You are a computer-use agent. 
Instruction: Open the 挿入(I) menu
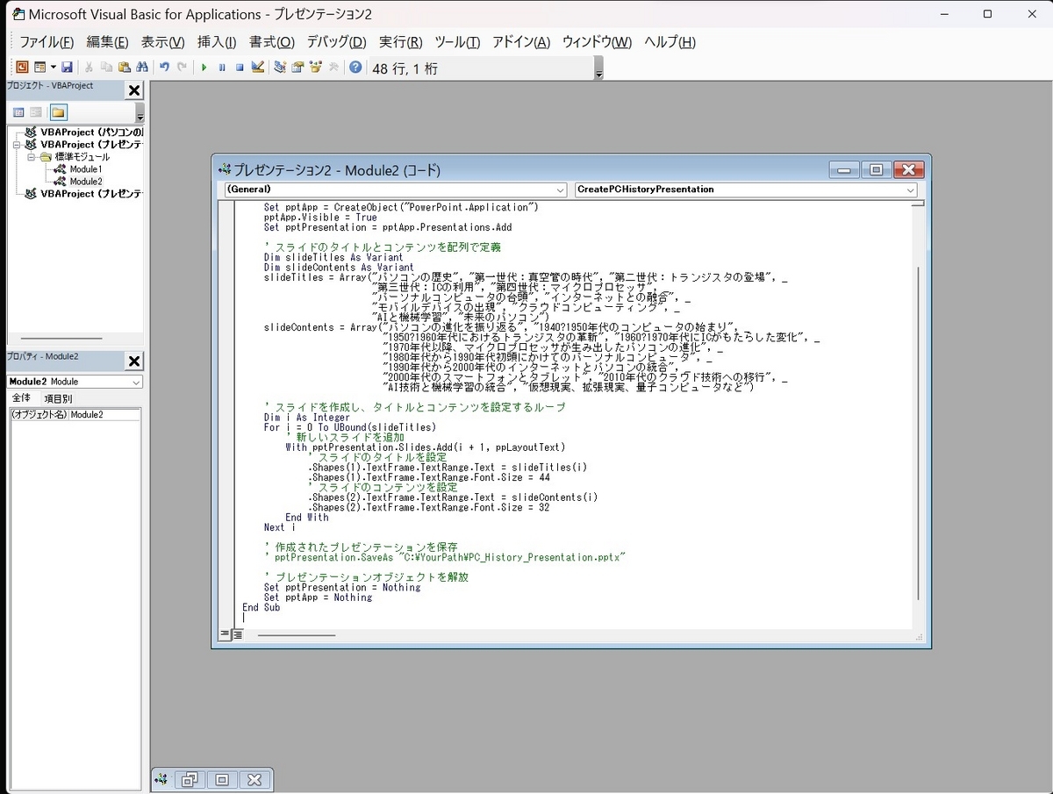[x=217, y=42]
